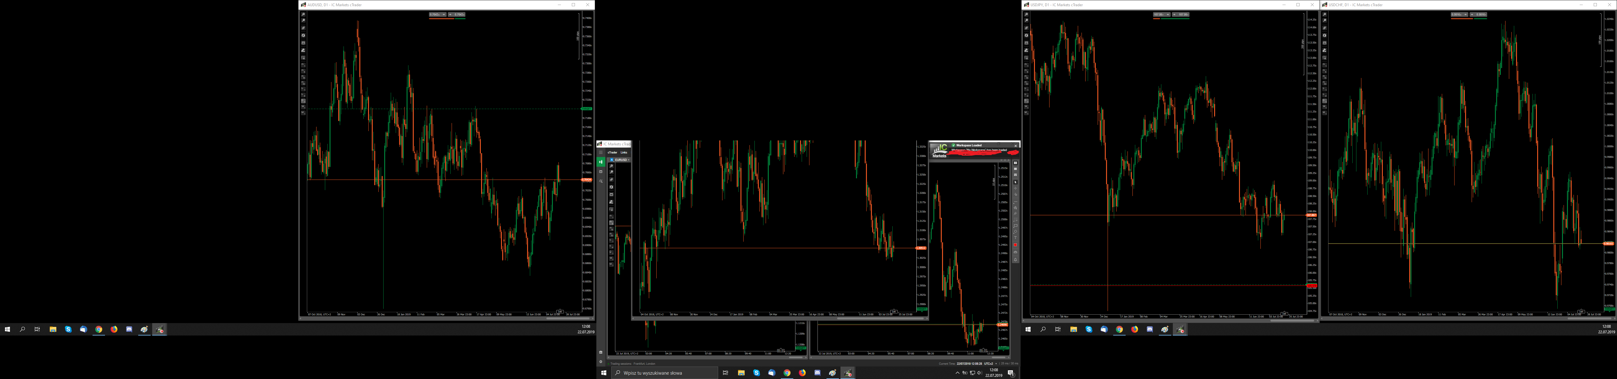Open the volume icon in system tray
The image size is (1617, 379).
(980, 373)
